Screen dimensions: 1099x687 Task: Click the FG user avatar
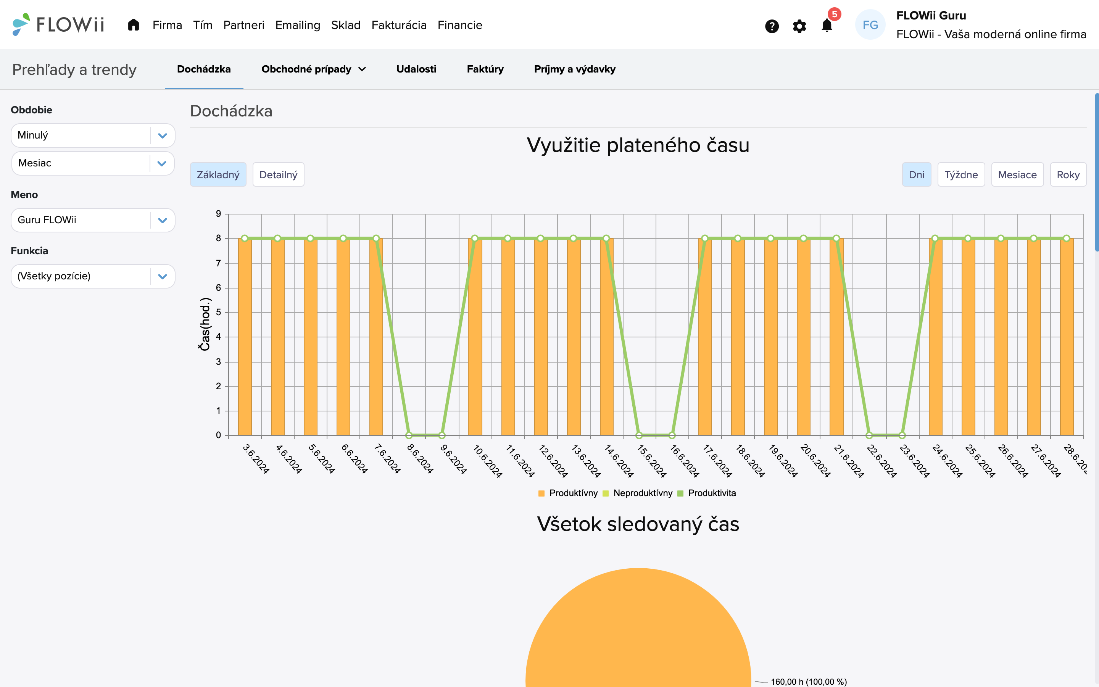tap(870, 25)
